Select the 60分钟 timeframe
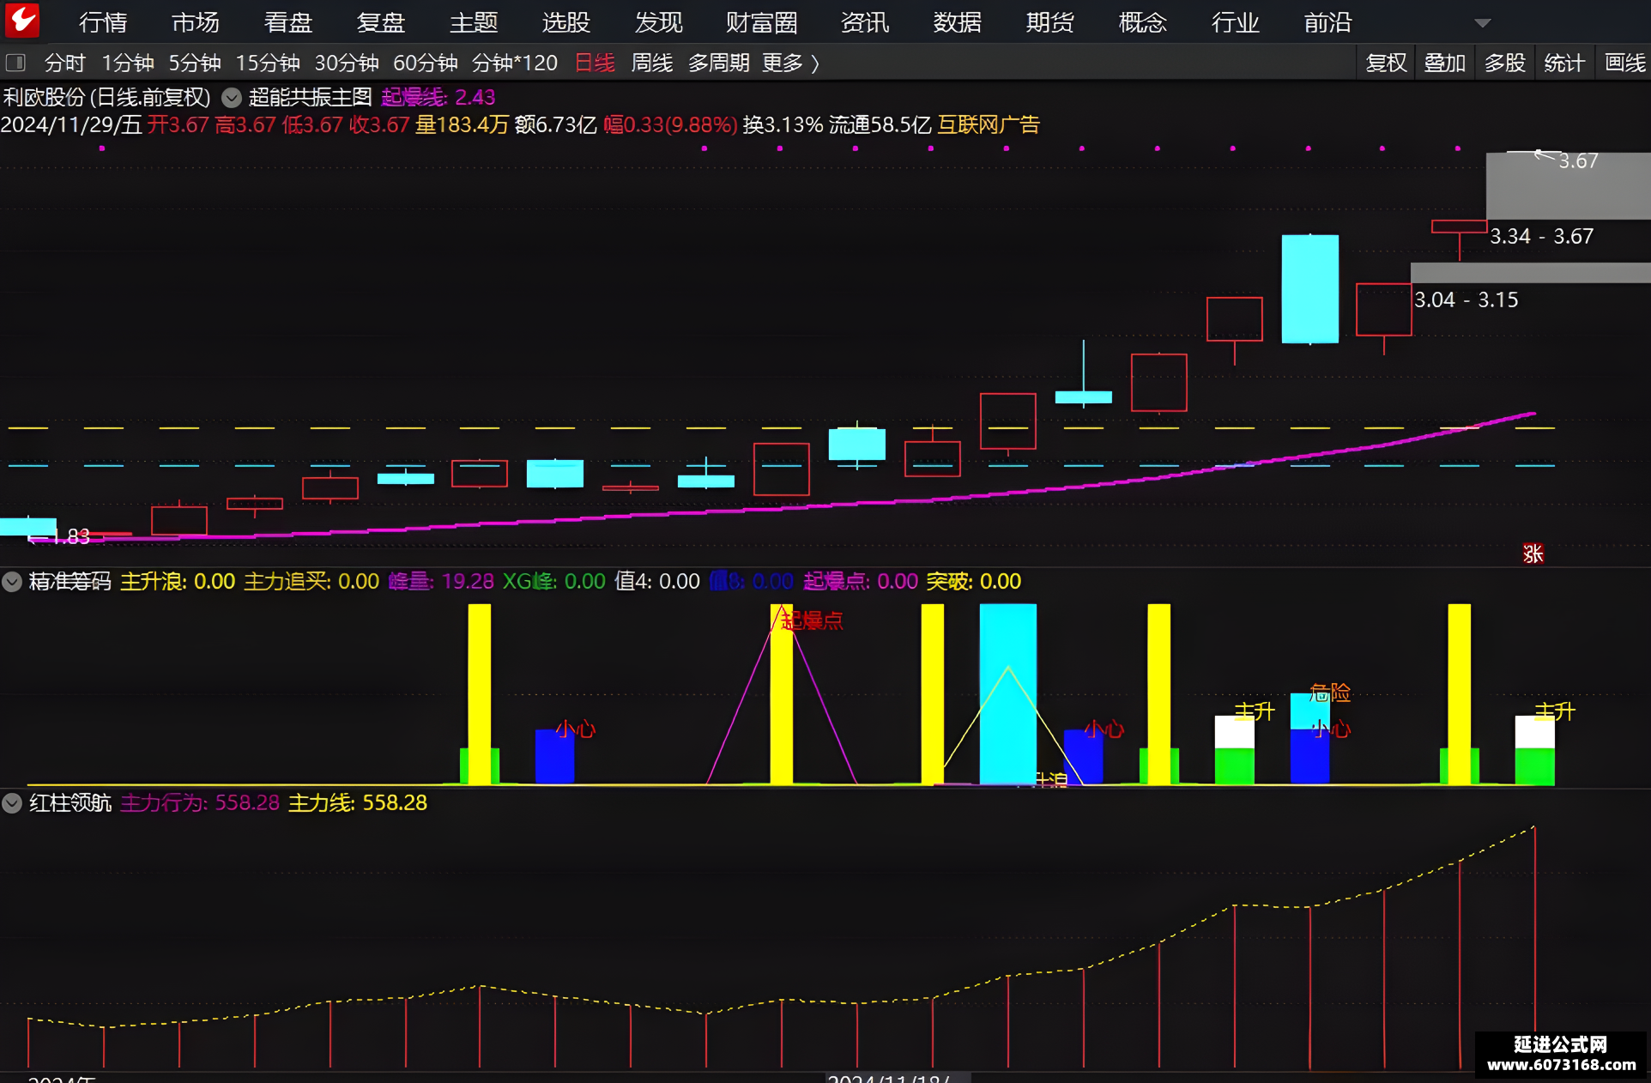The image size is (1651, 1083). point(425,63)
